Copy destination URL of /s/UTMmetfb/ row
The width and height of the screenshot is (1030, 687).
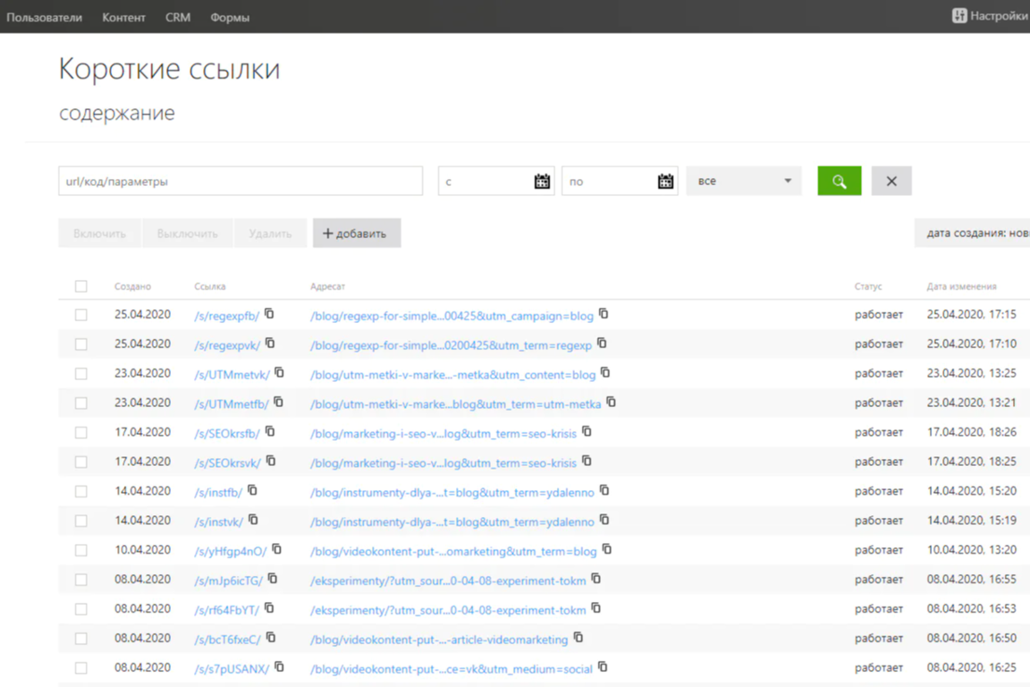pos(611,403)
